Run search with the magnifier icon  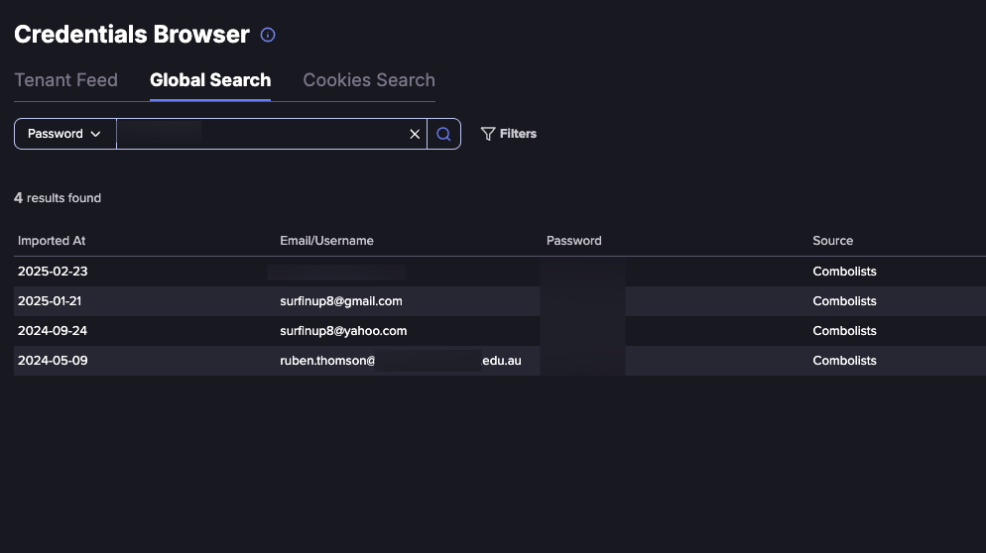click(x=443, y=134)
